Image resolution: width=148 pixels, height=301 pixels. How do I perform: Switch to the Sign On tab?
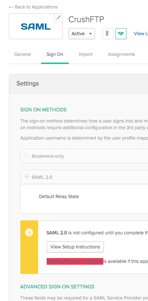pos(55,54)
